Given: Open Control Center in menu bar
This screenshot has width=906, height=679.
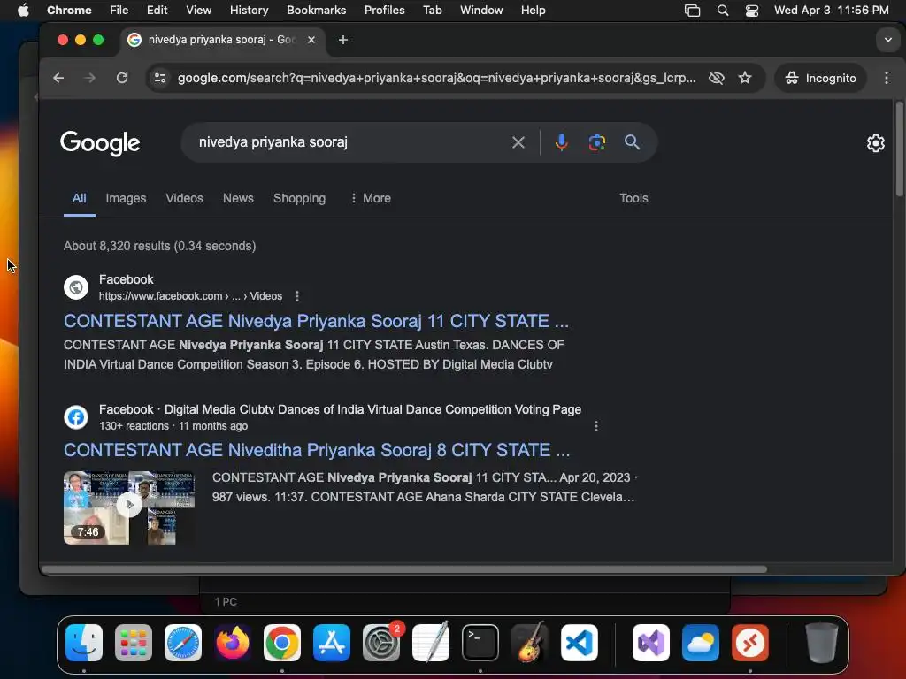Looking at the screenshot, I should 752,11.
